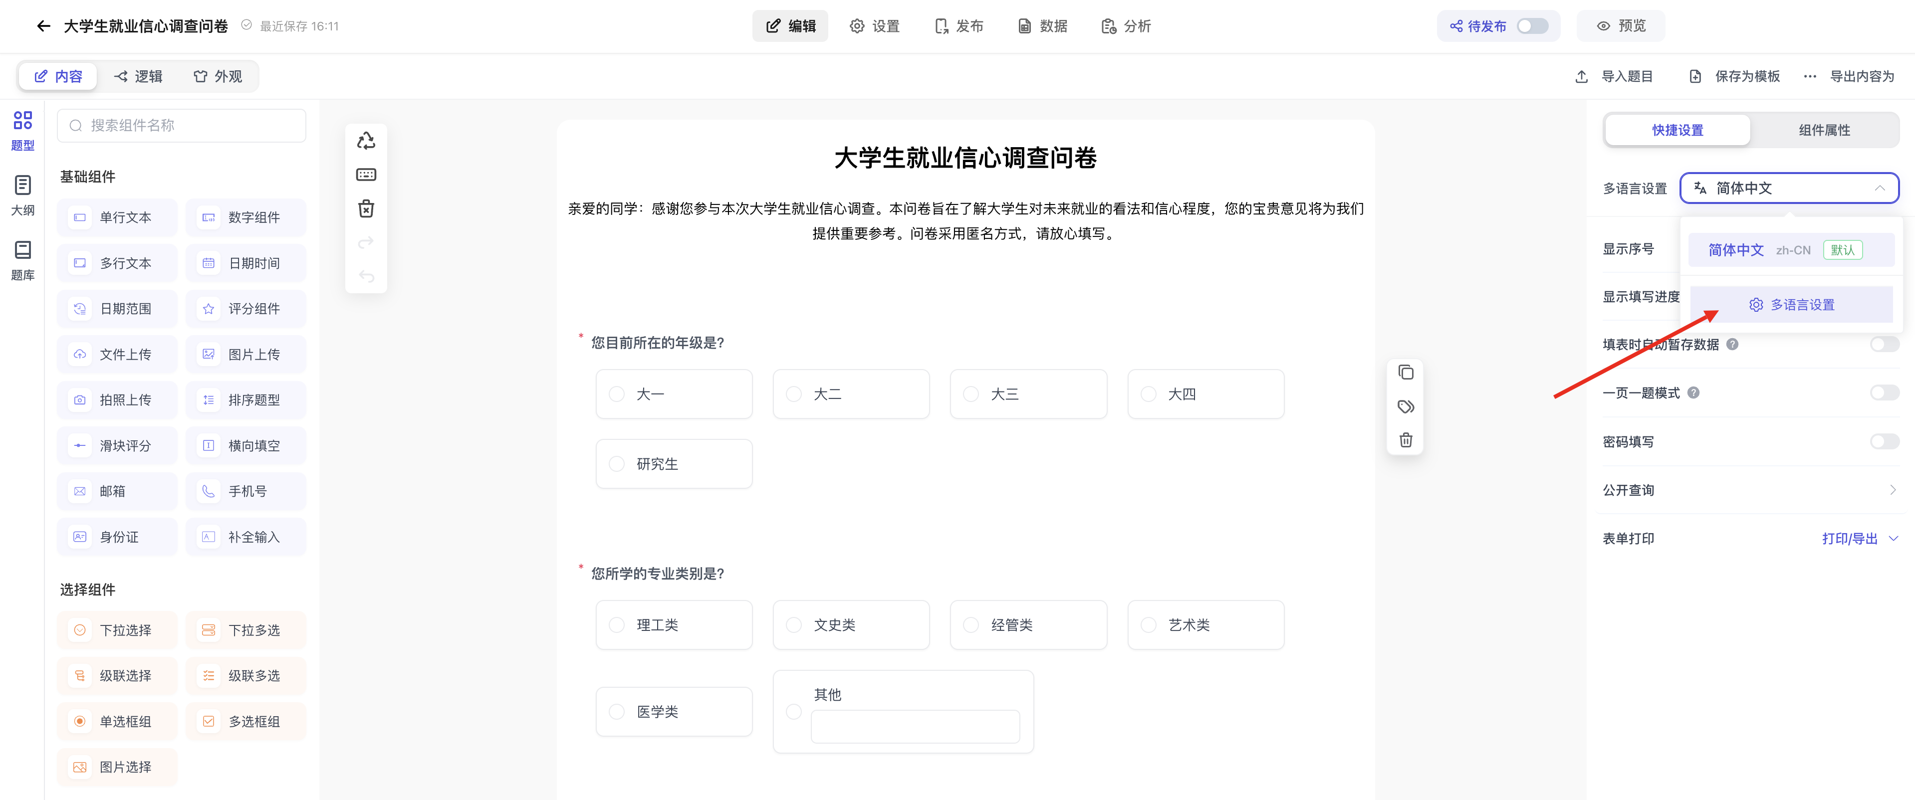Click 保存为模板 button
The image size is (1915, 800).
[x=1734, y=76]
